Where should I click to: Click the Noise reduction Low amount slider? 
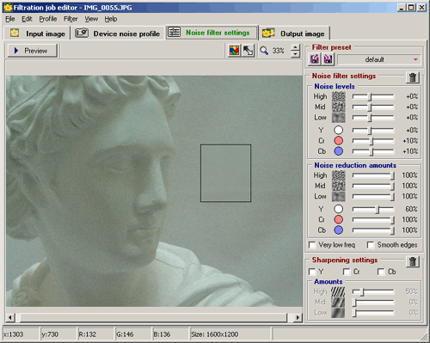click(x=373, y=197)
